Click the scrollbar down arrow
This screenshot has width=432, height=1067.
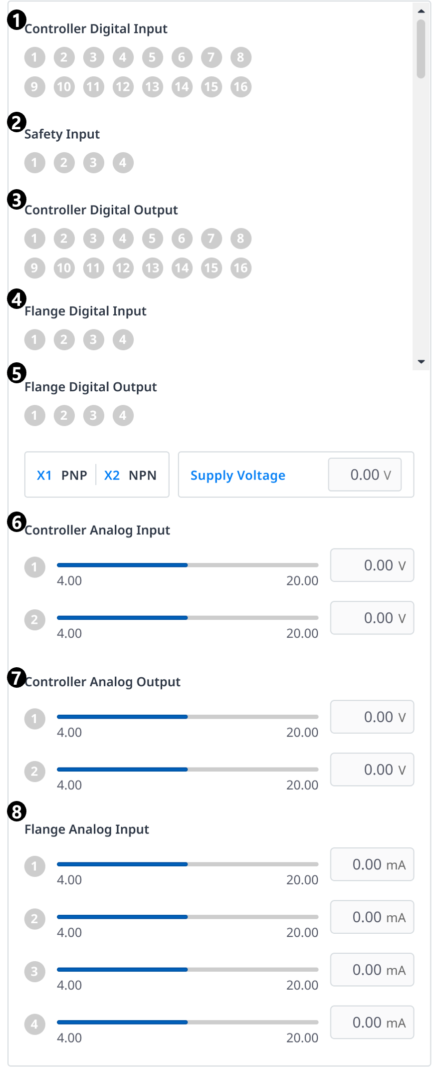422,362
